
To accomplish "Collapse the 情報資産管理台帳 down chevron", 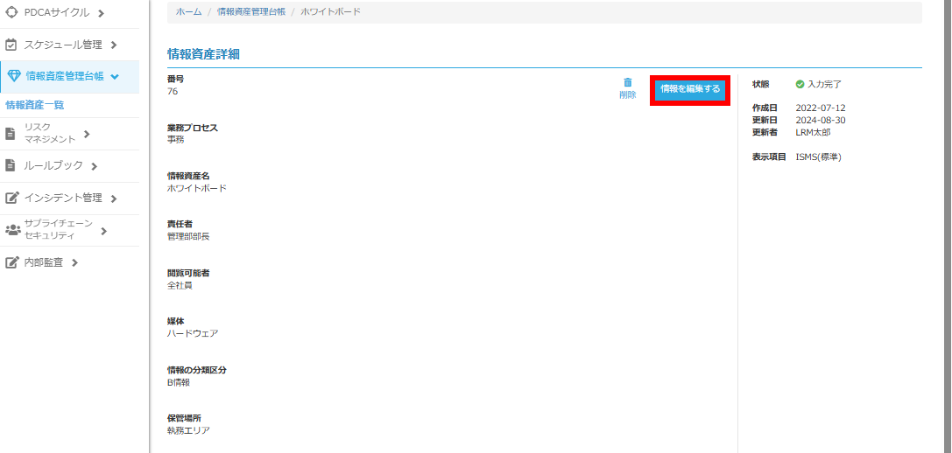I will (115, 77).
